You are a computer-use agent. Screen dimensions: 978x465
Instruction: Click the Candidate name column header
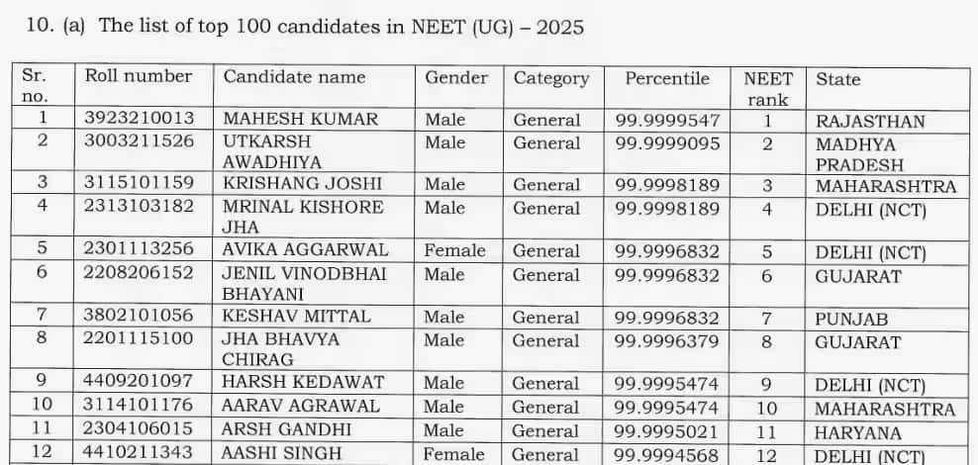(x=294, y=76)
